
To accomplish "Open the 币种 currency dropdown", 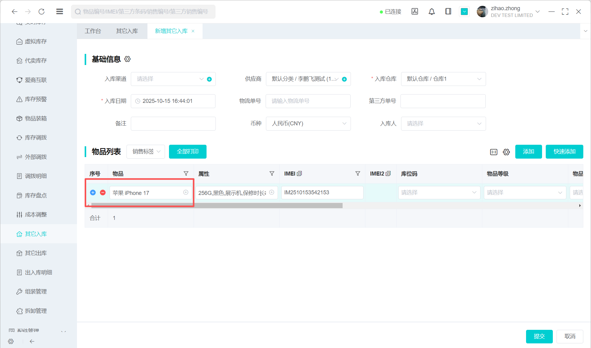I will (x=308, y=123).
